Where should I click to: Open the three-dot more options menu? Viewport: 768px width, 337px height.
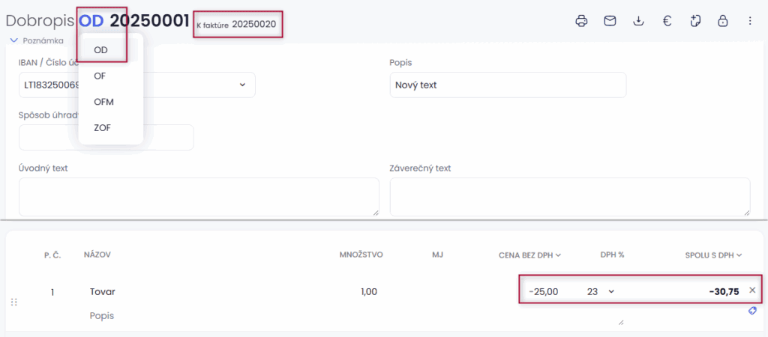(750, 21)
